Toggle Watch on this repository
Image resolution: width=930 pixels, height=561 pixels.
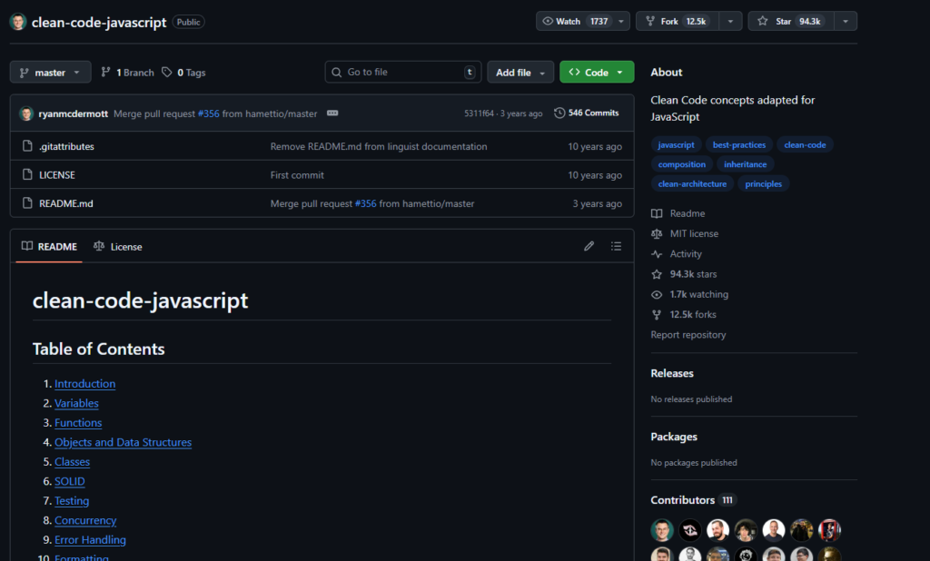click(x=574, y=21)
